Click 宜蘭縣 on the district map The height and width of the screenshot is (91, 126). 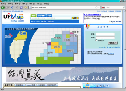point(70,51)
